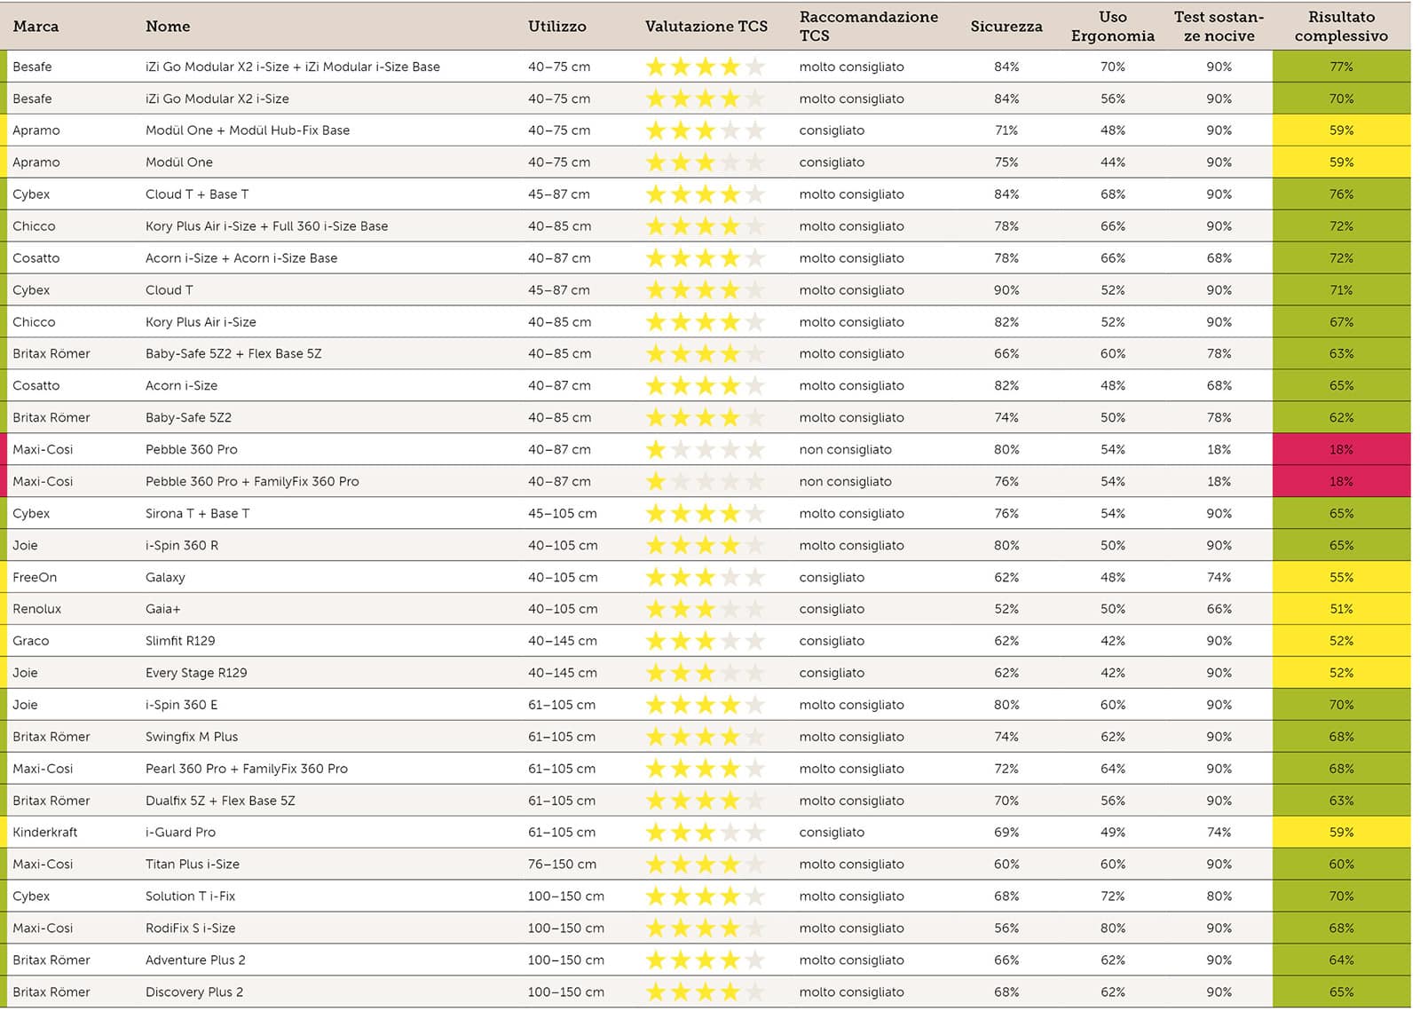Click the star rating of Gaia+ row

click(706, 610)
